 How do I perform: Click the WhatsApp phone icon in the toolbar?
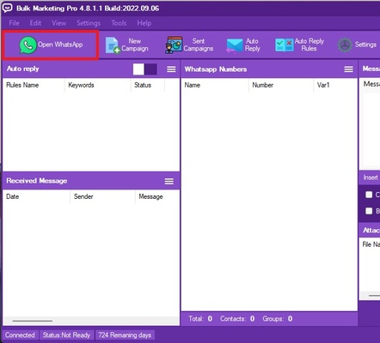coord(28,45)
